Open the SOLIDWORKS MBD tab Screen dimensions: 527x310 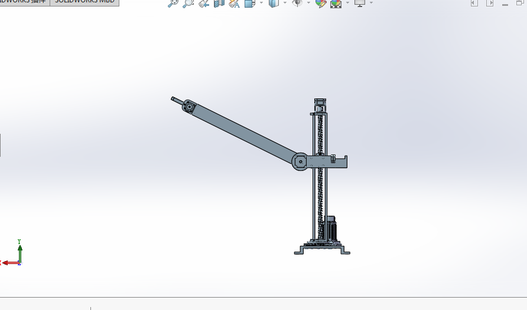point(84,2)
